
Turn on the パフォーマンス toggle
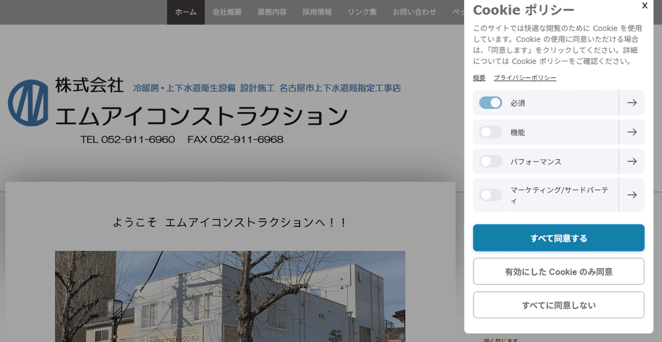(490, 161)
